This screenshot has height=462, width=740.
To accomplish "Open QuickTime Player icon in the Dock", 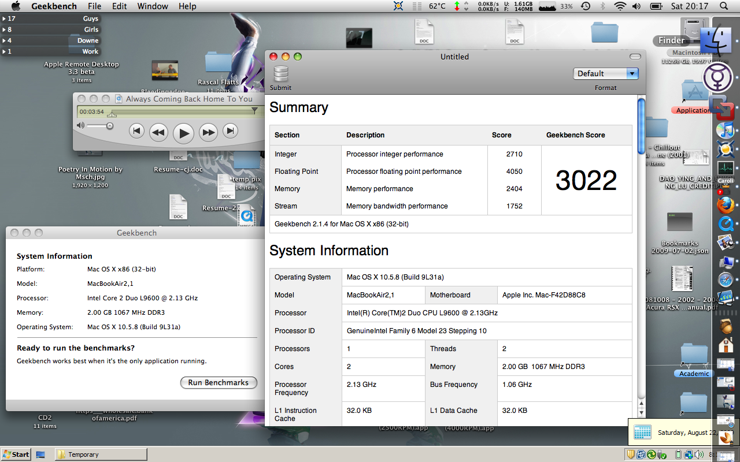I will 725,224.
